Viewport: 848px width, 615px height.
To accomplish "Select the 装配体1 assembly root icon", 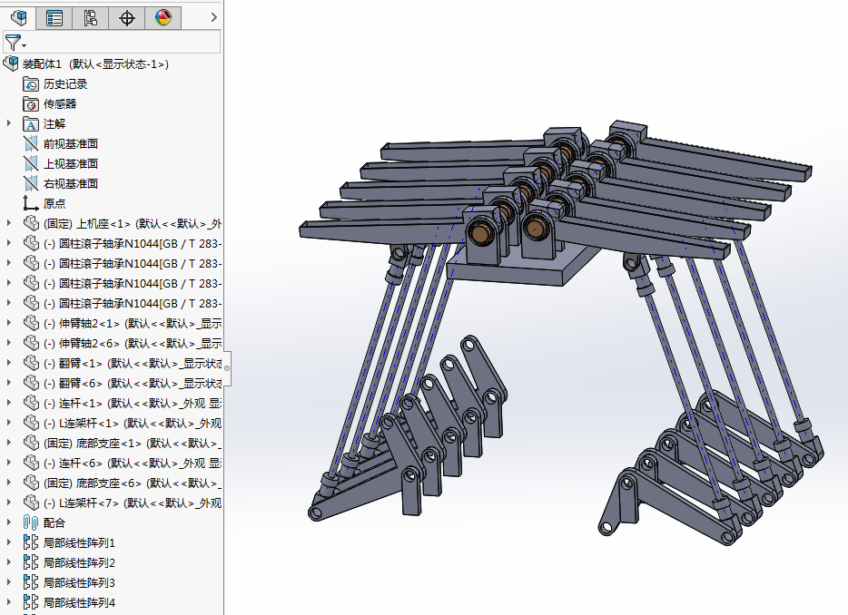I will pos(11,63).
